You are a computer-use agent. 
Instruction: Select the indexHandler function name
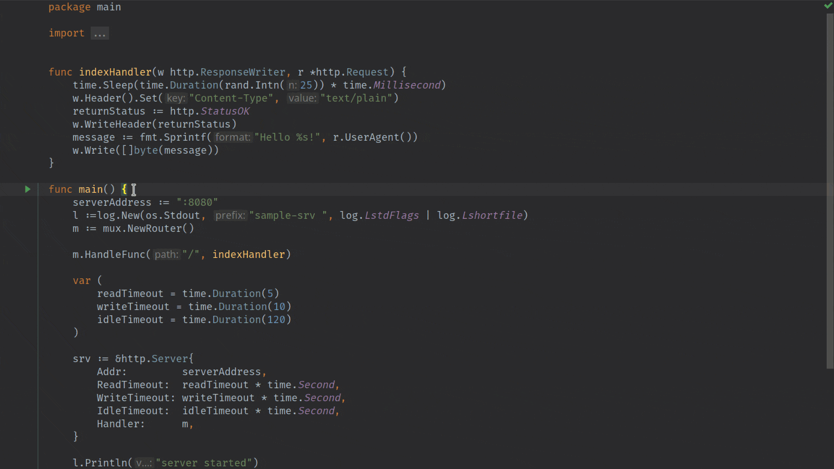(115, 72)
